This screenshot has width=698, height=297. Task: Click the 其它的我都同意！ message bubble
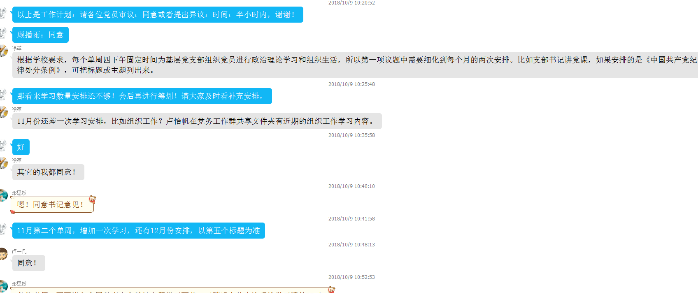48,172
